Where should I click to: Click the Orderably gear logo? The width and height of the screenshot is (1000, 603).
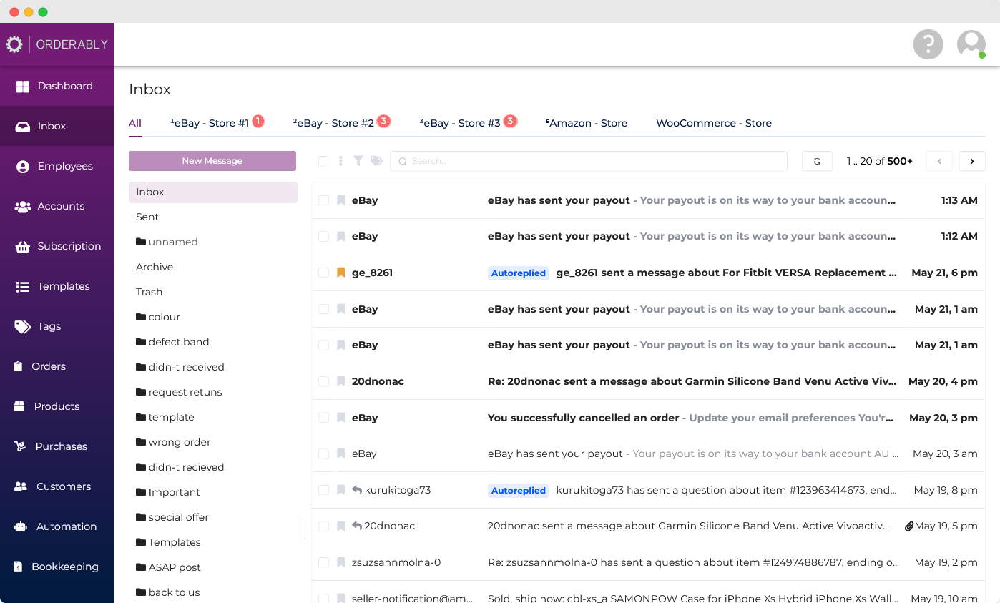click(14, 44)
